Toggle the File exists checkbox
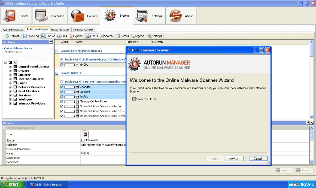The width and height of the screenshot is (316, 188). pos(83,140)
